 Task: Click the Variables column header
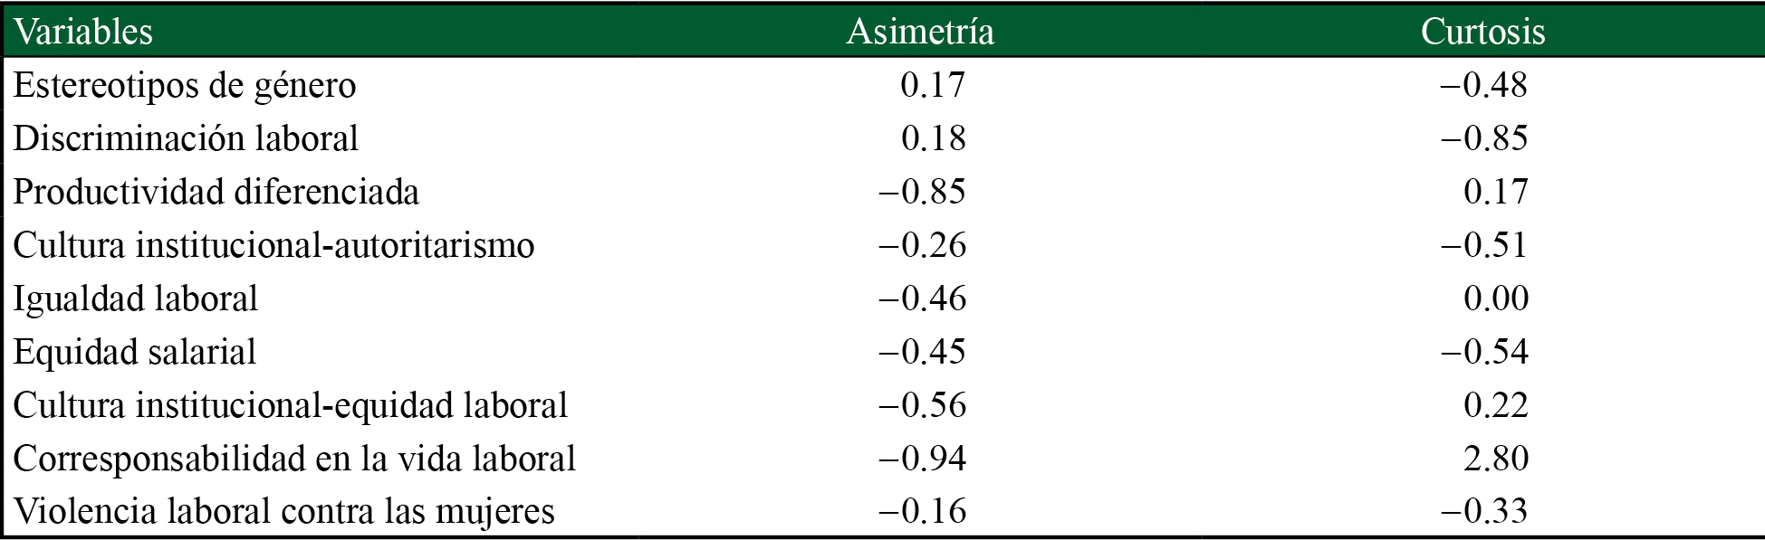(83, 32)
